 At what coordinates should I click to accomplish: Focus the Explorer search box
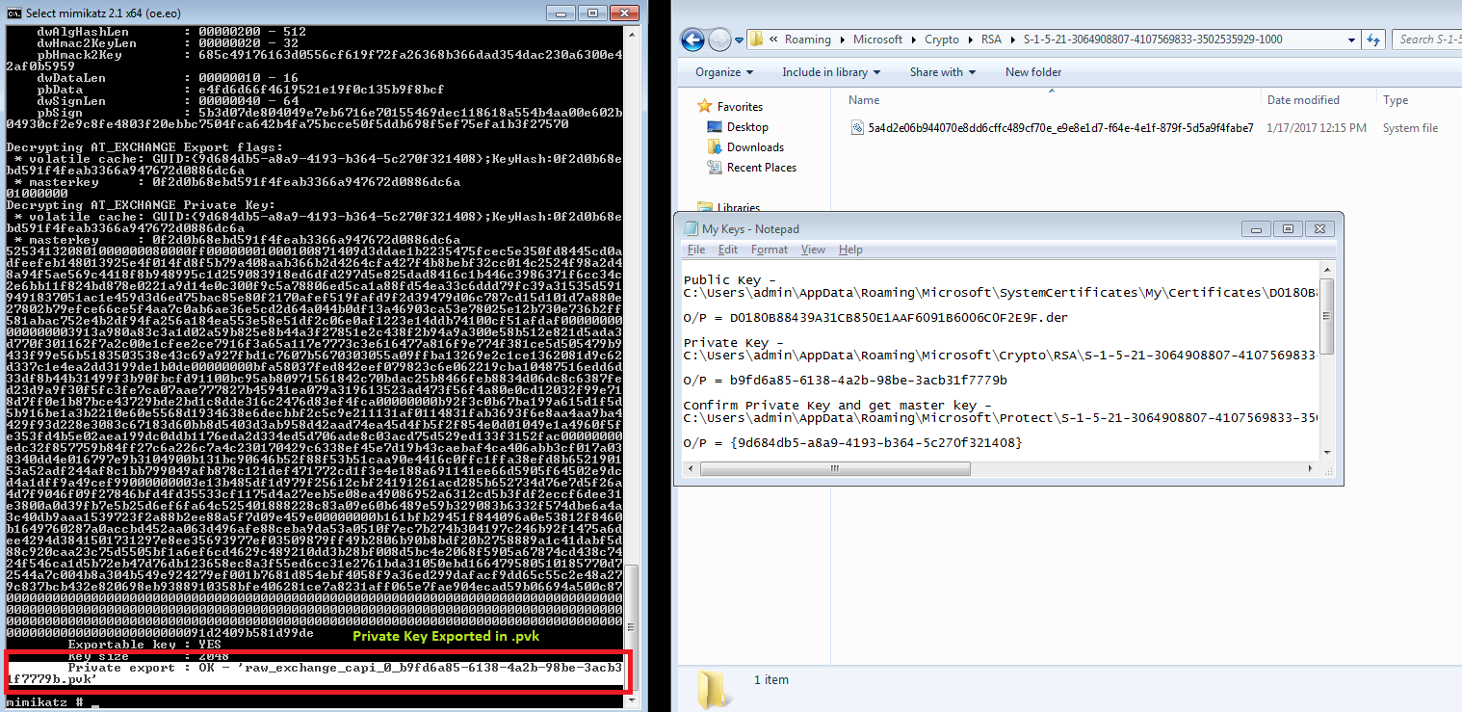coord(1427,40)
